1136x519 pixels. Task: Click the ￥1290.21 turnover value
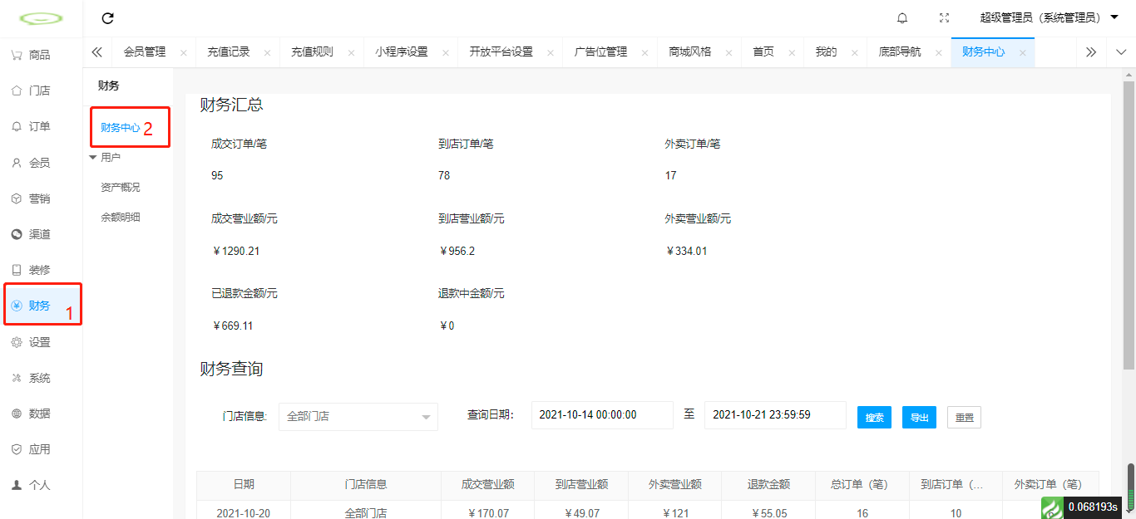pos(237,251)
